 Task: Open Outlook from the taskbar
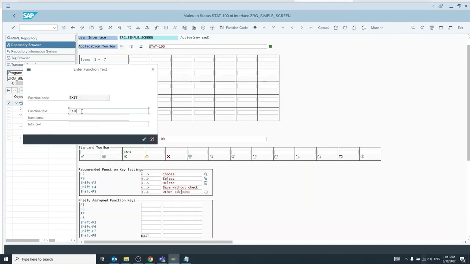tap(114, 259)
